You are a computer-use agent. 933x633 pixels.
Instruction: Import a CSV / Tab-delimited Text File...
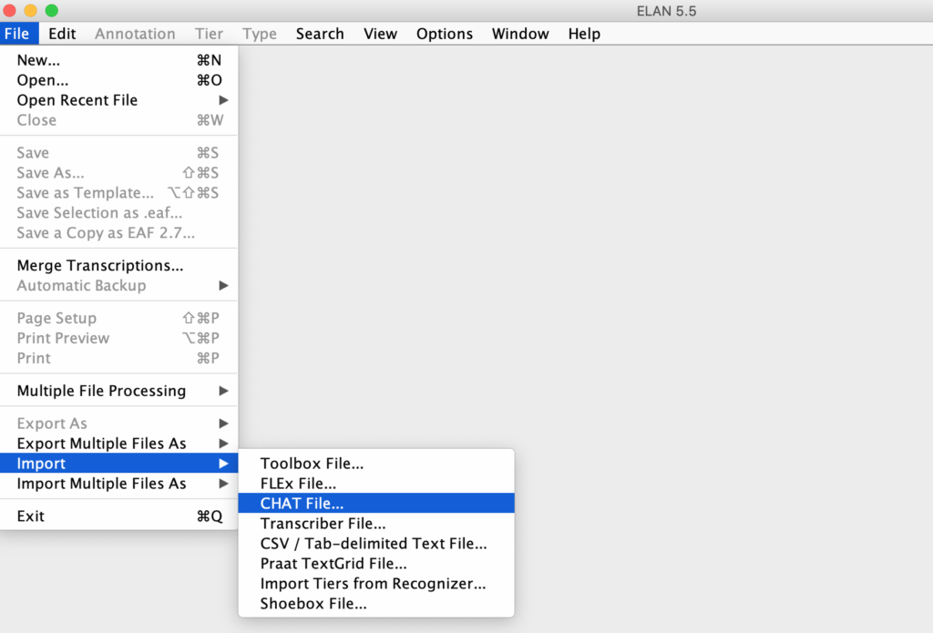376,544
